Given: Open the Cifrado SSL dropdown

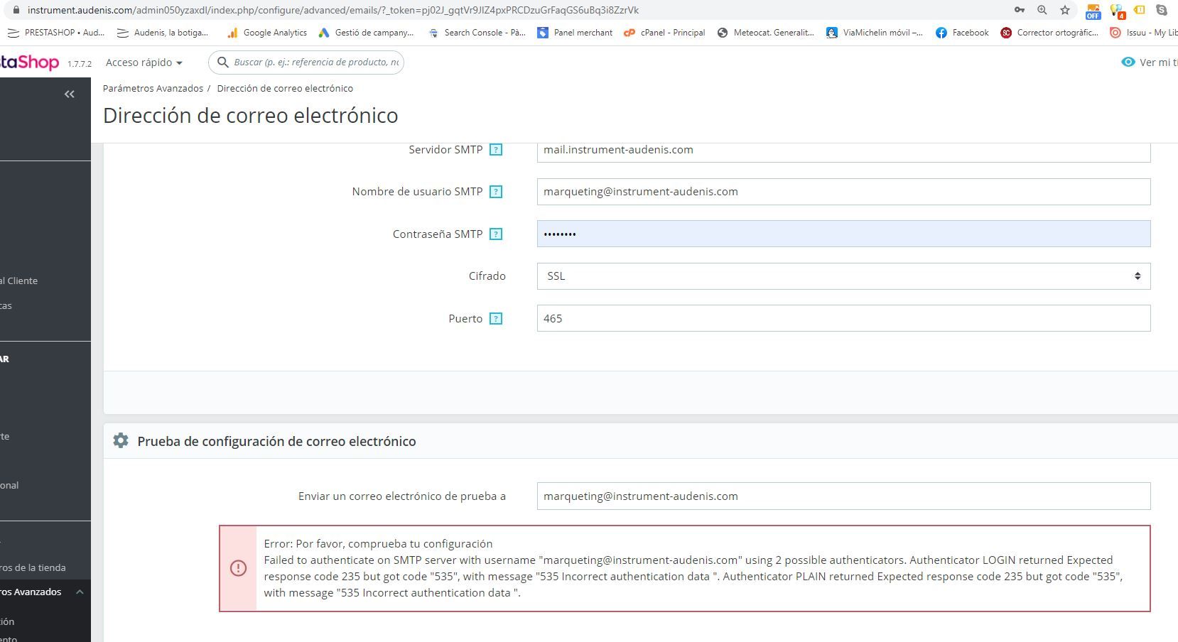Looking at the screenshot, I should pyautogui.click(x=843, y=276).
